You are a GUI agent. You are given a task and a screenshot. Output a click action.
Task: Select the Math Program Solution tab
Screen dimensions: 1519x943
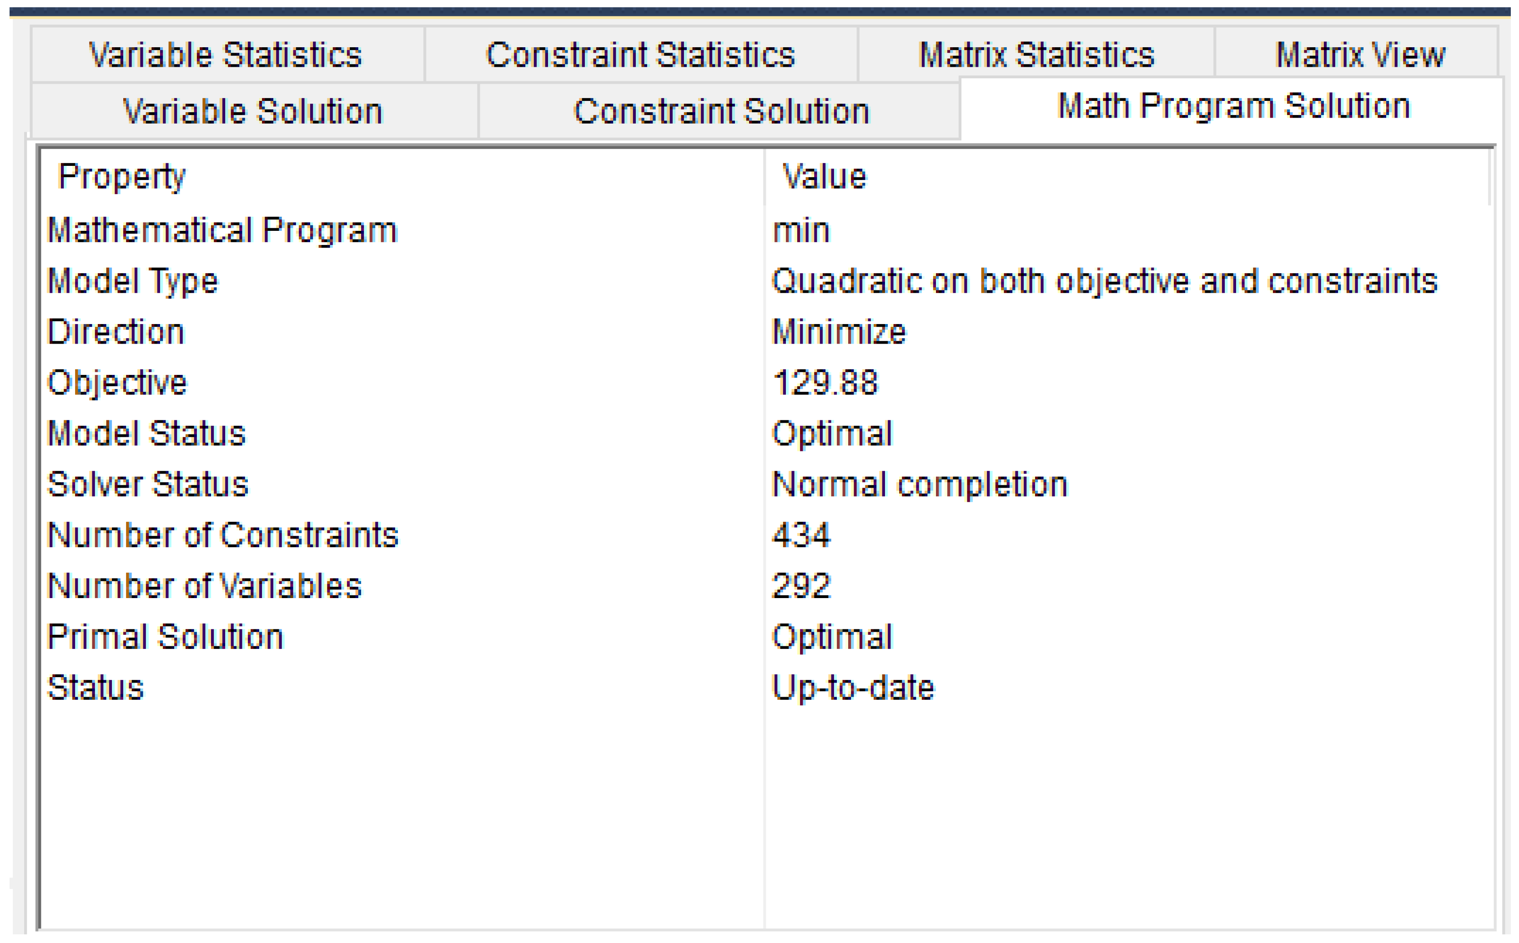point(1234,106)
